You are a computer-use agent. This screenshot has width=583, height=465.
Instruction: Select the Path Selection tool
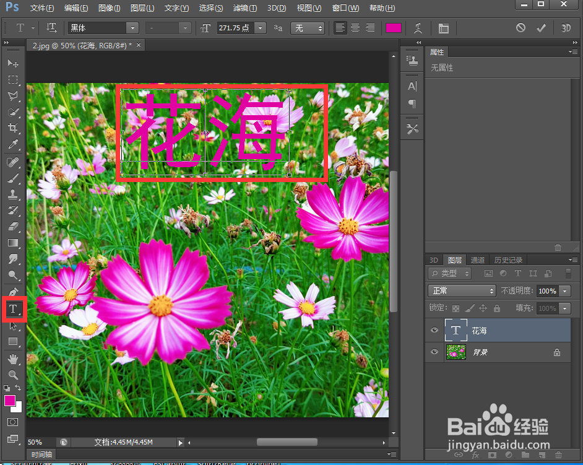tap(13, 326)
